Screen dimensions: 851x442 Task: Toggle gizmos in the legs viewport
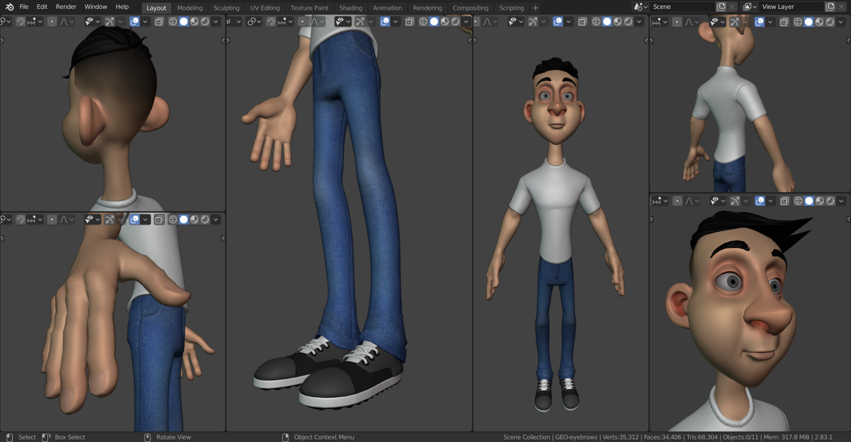point(360,22)
